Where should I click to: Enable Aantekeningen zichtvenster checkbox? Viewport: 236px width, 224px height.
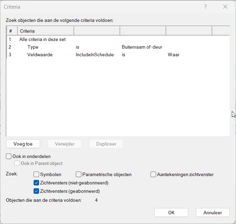[153, 175]
